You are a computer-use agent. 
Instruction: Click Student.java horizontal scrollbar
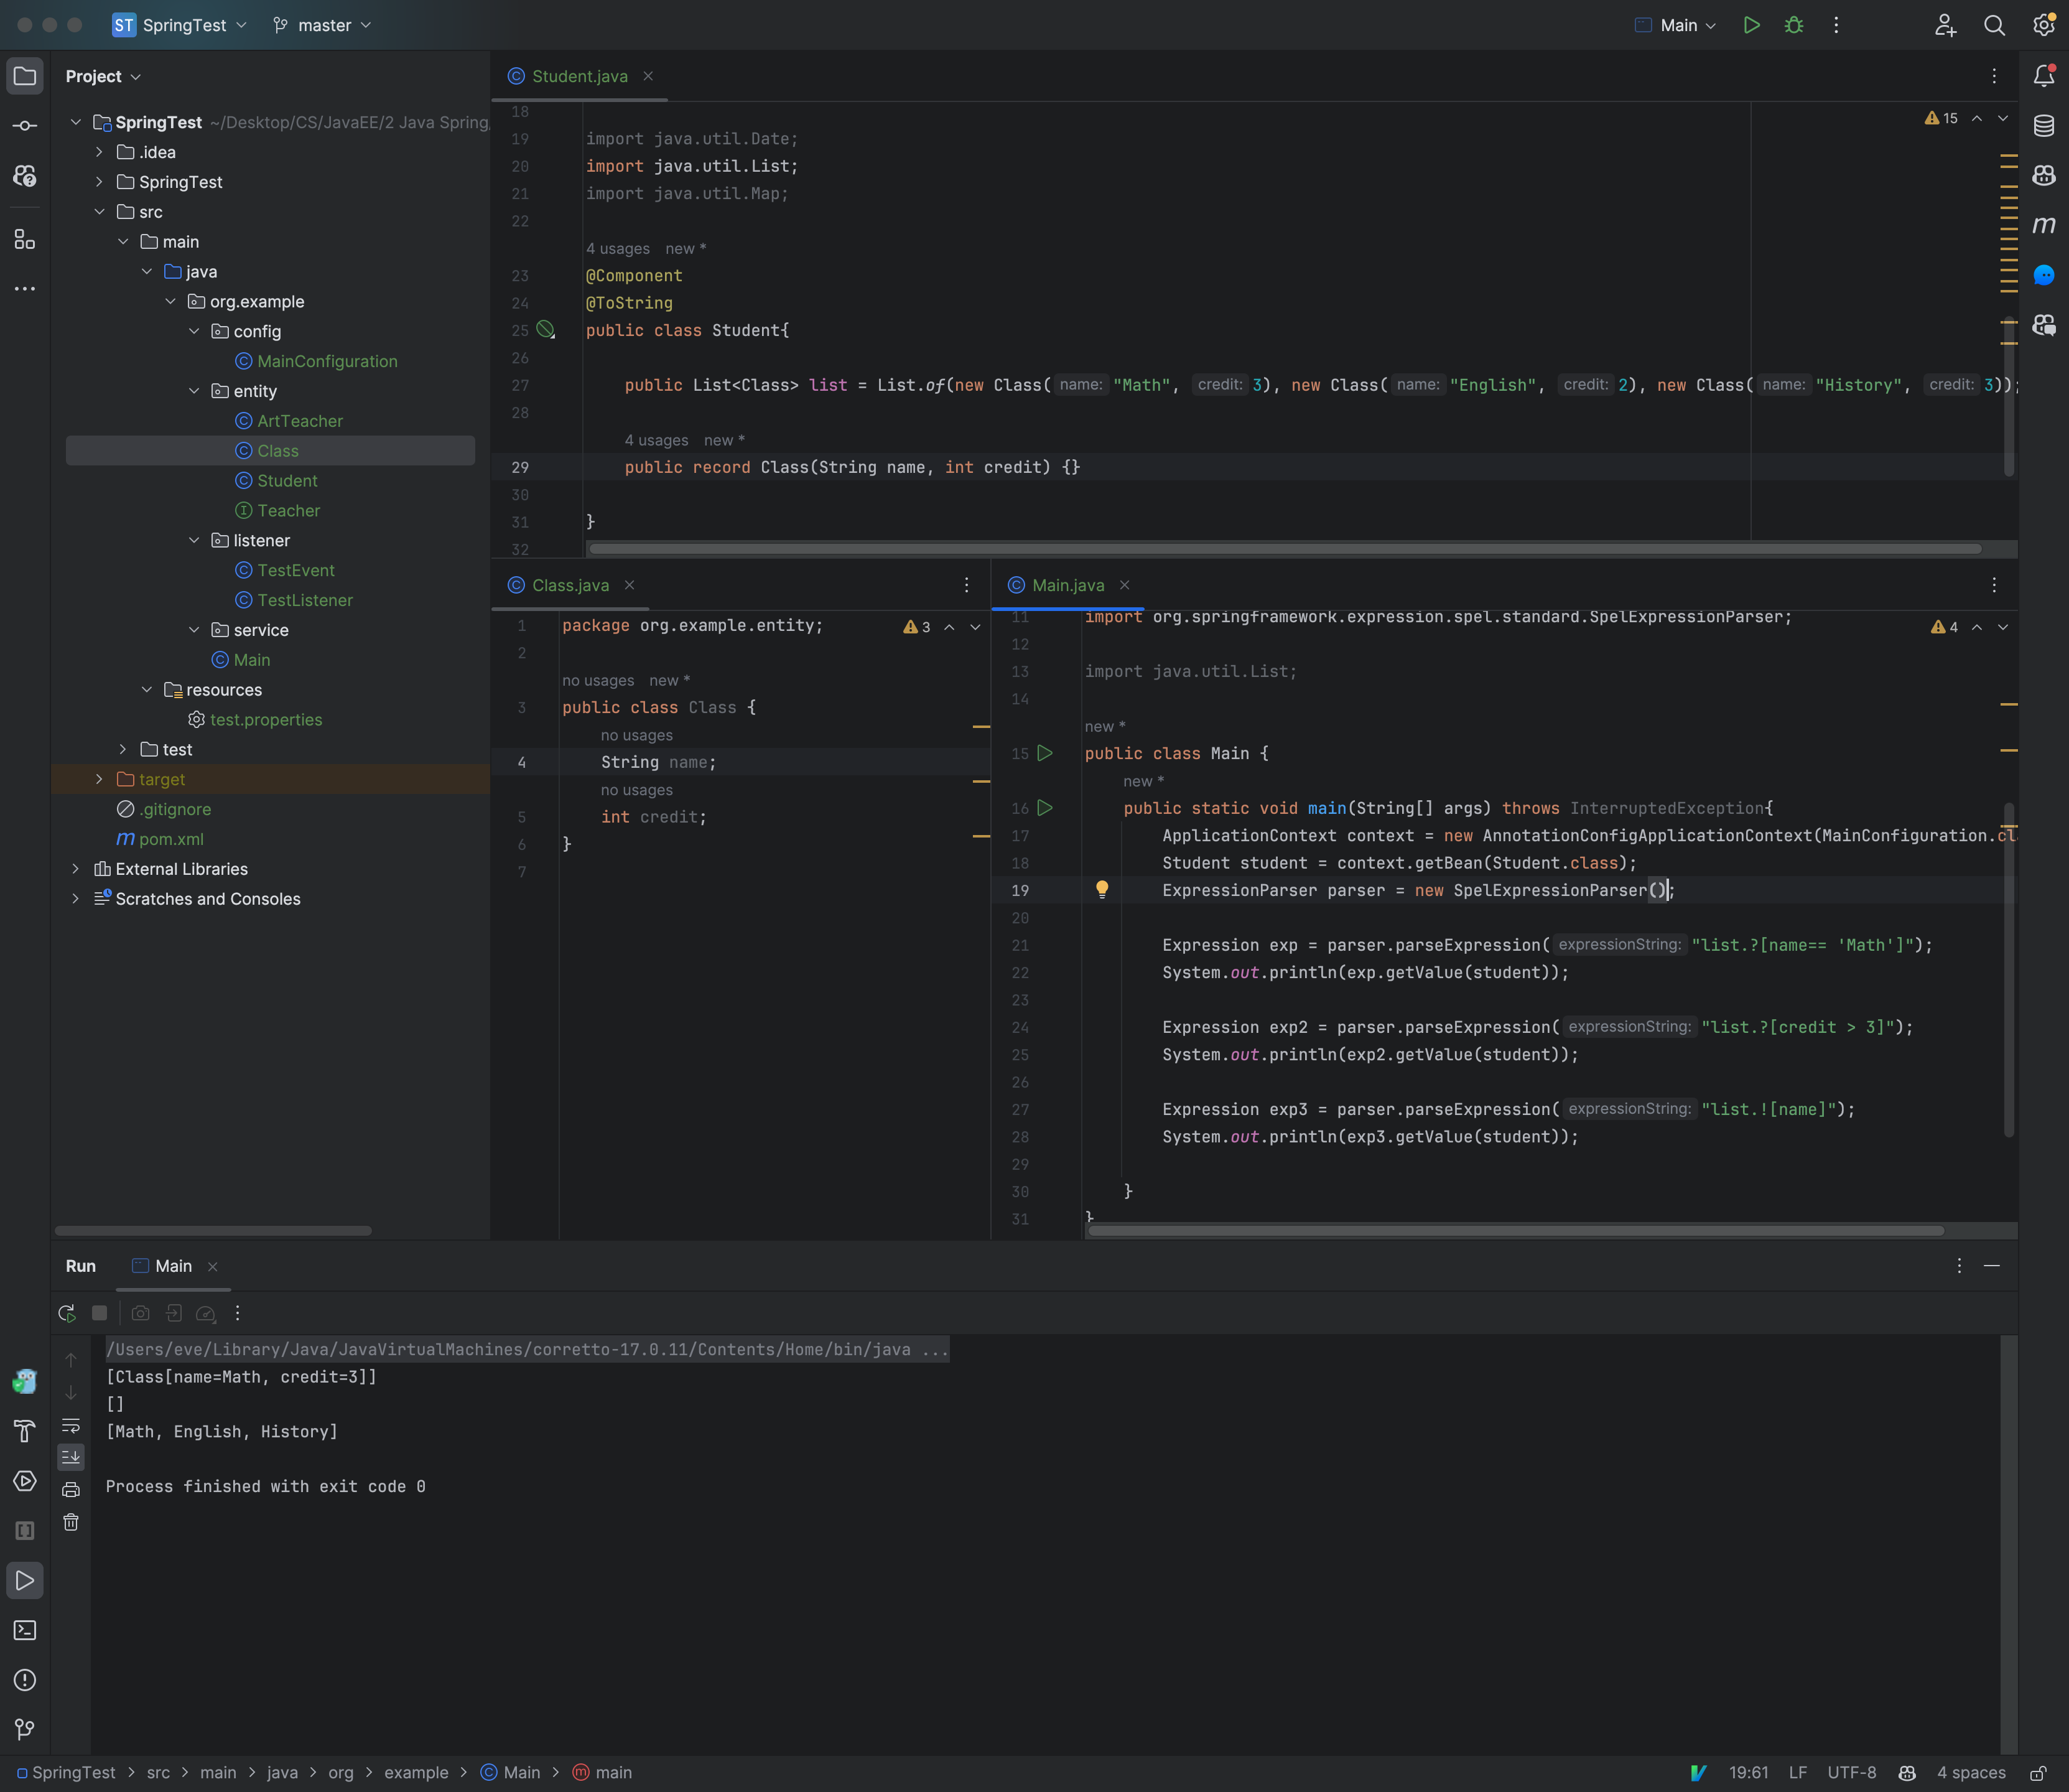[x=1285, y=548]
